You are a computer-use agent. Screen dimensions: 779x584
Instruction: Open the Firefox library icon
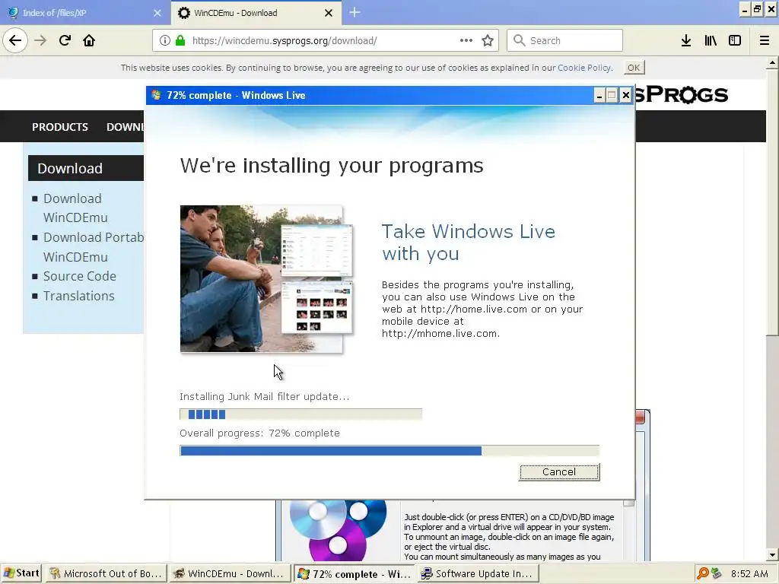coord(711,41)
